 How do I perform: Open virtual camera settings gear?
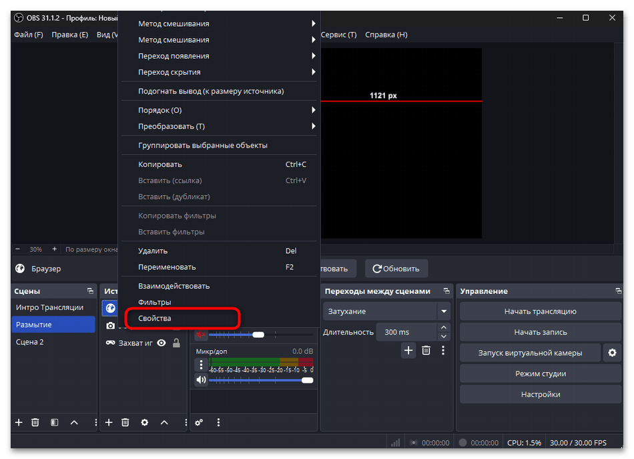pyautogui.click(x=611, y=353)
